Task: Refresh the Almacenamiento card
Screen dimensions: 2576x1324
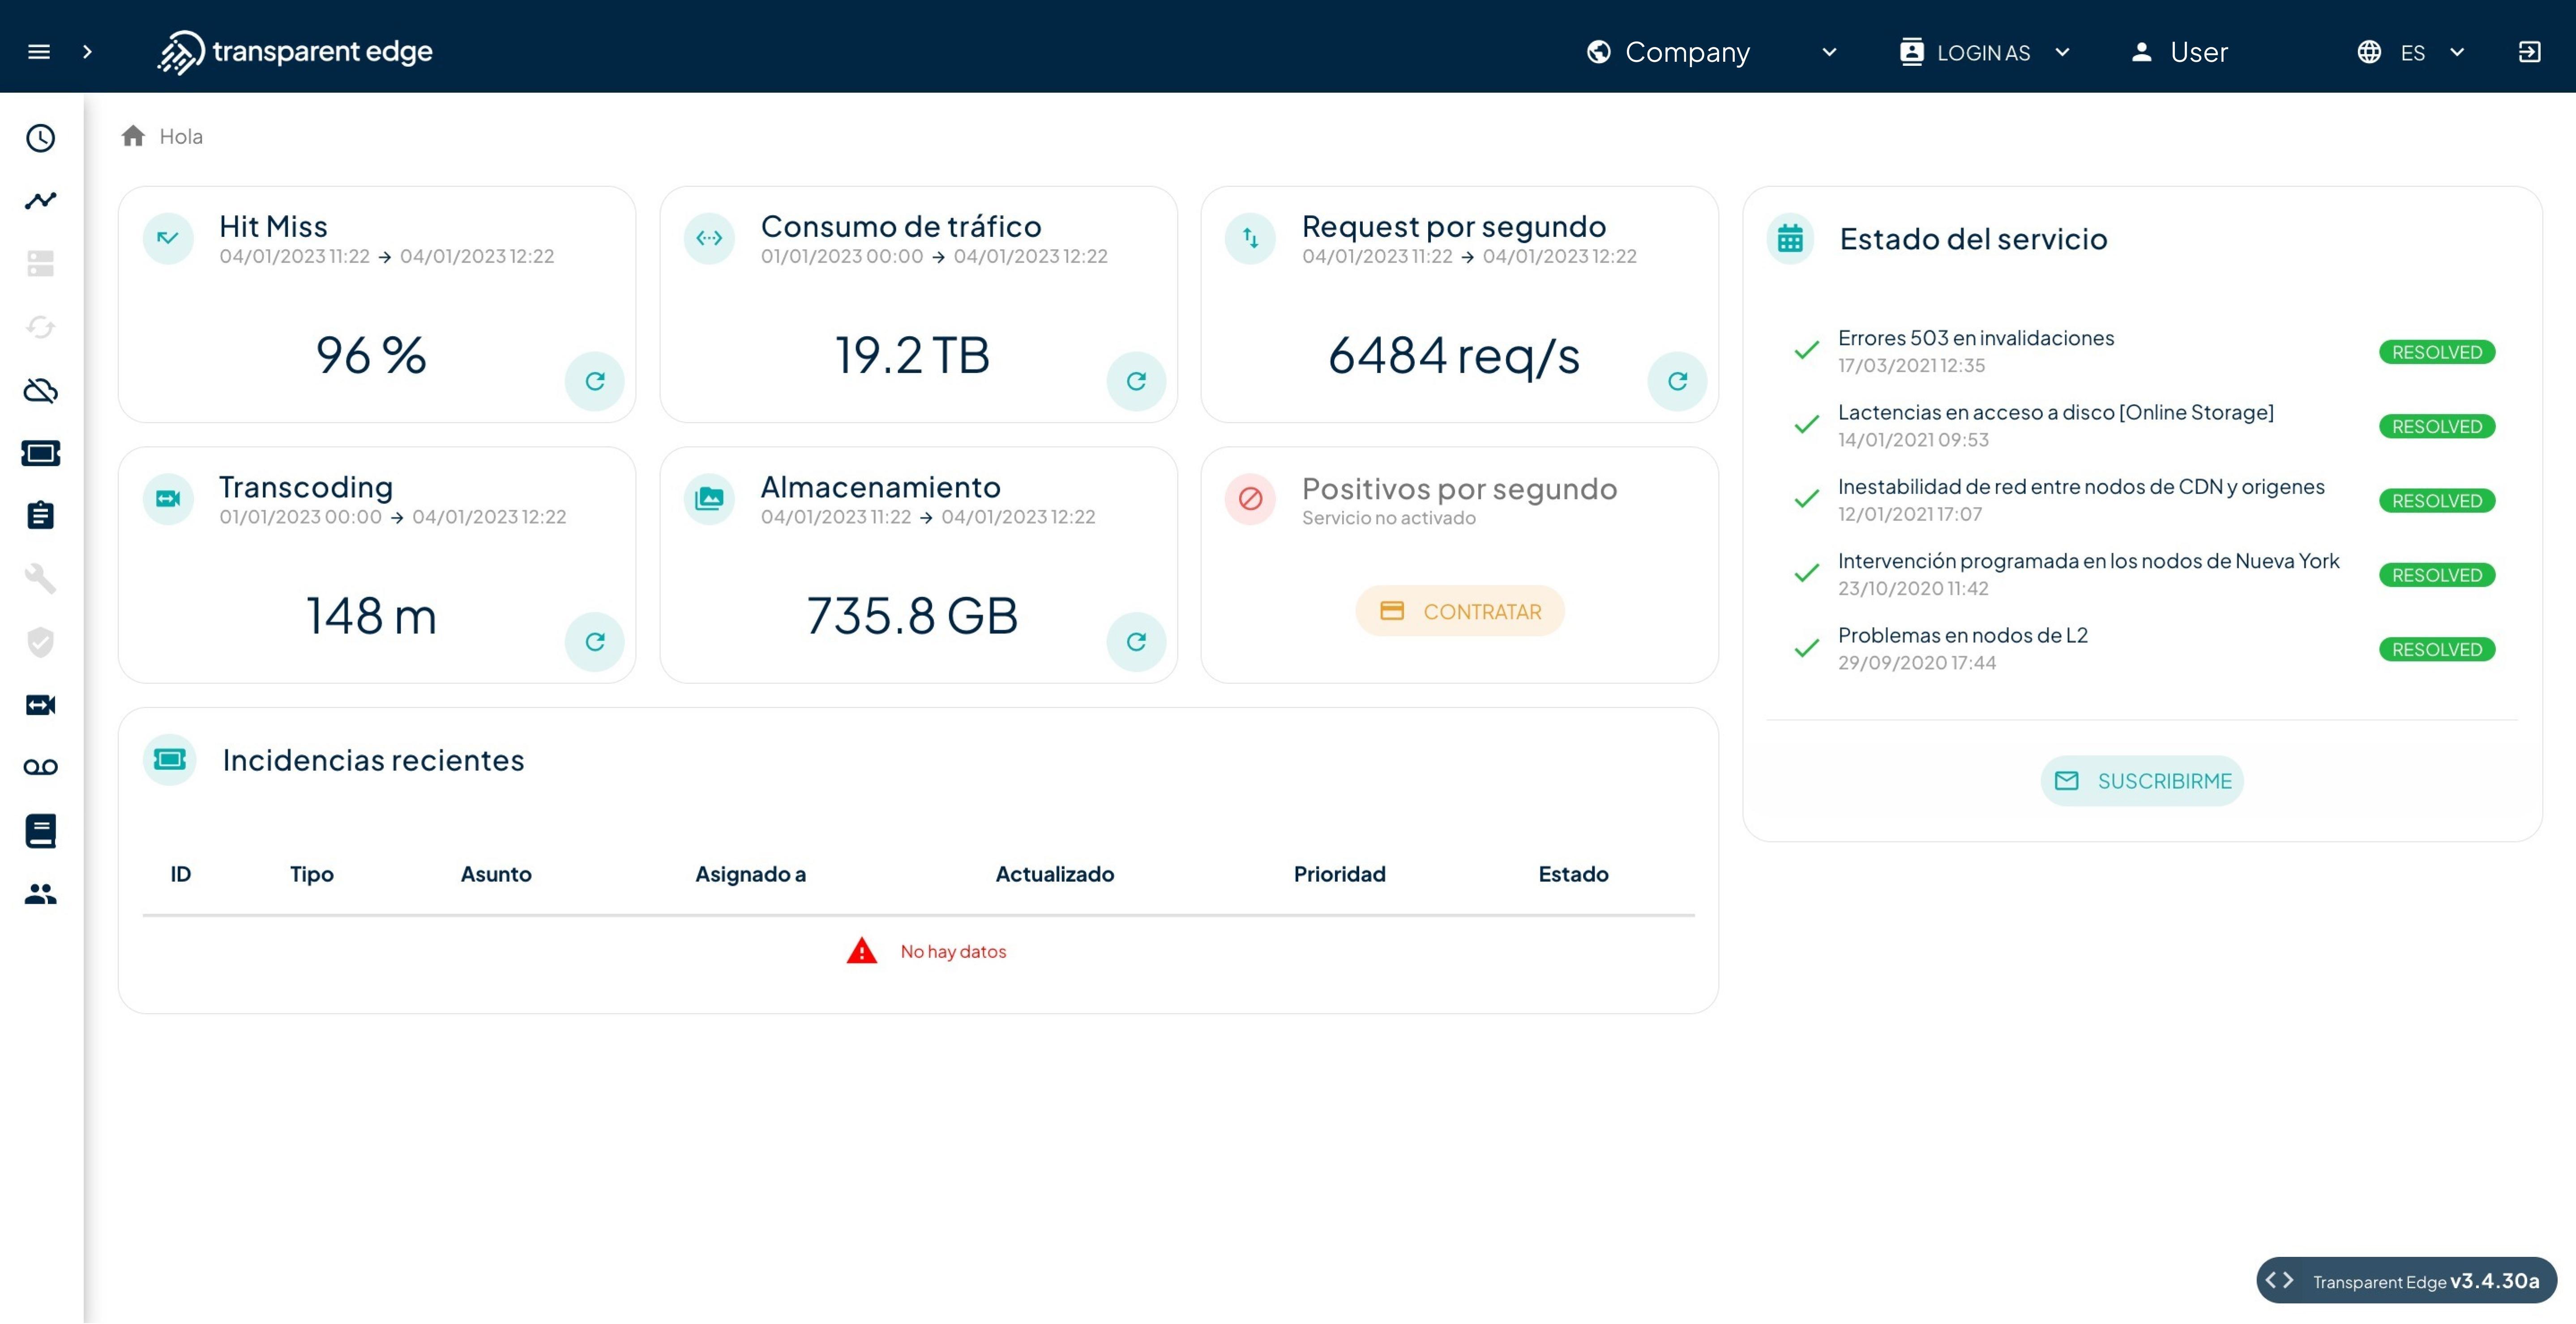Action: pos(1136,642)
